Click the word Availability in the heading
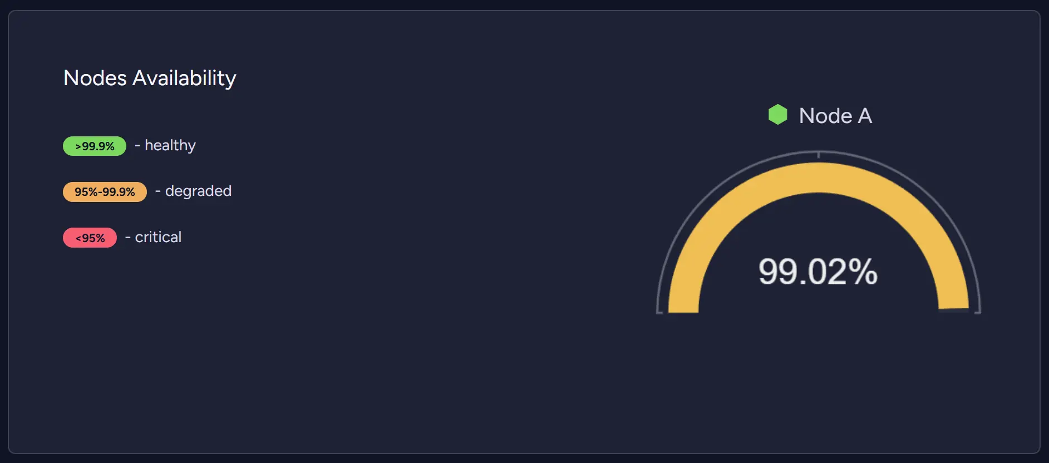1049x463 pixels. click(184, 78)
